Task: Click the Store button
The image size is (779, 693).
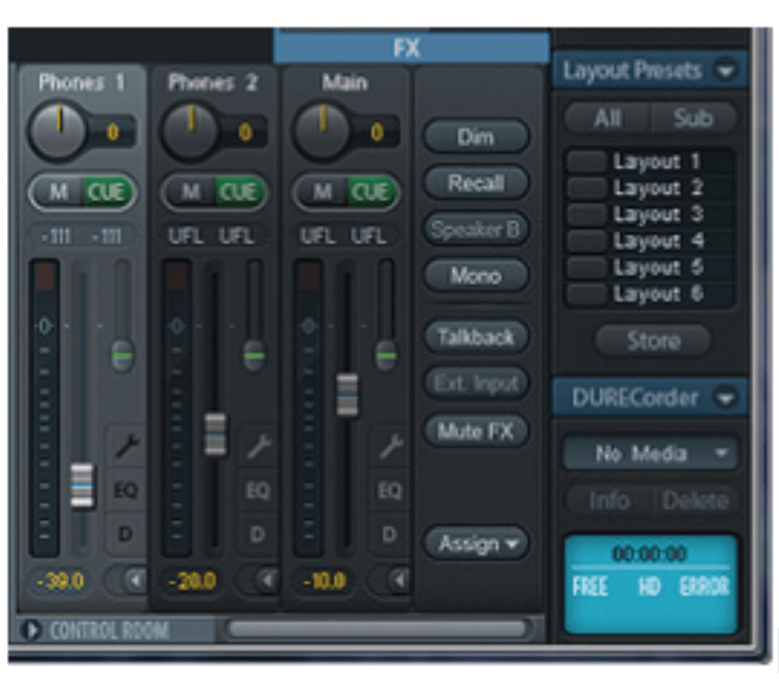Action: click(x=652, y=340)
